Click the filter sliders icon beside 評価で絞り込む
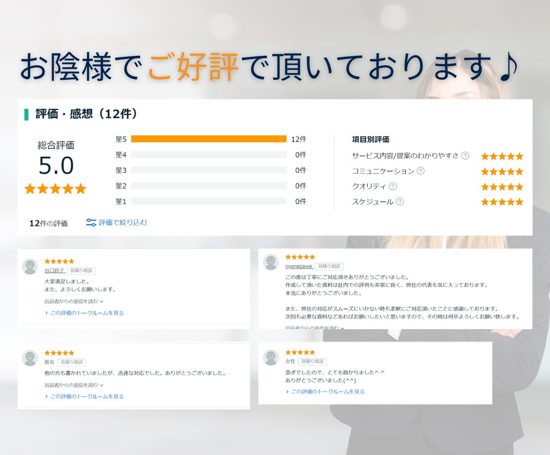550x455 pixels. point(91,222)
